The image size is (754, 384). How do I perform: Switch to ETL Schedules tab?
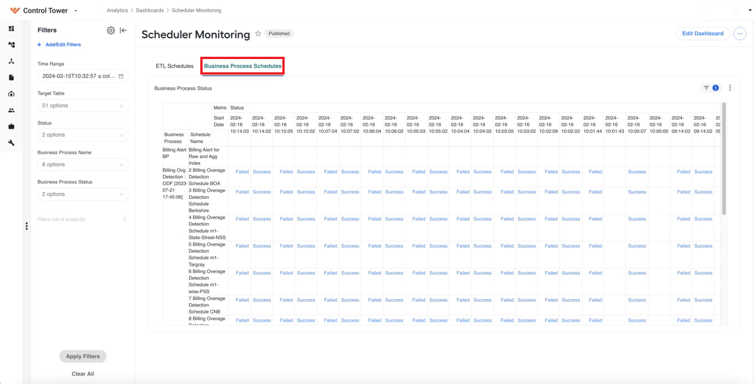coord(175,66)
